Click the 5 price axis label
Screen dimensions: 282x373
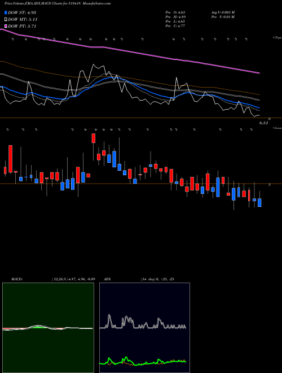click(x=269, y=185)
